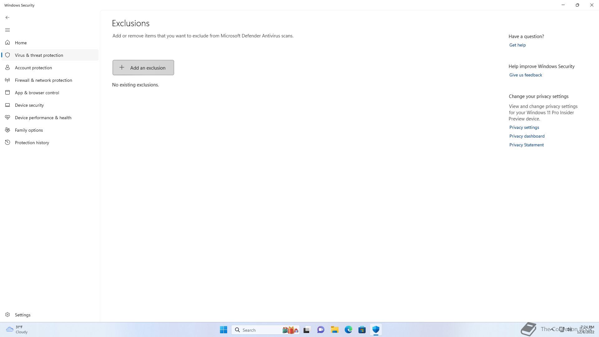599x337 pixels.
Task: Click the Account protection person icon
Action: point(7,67)
